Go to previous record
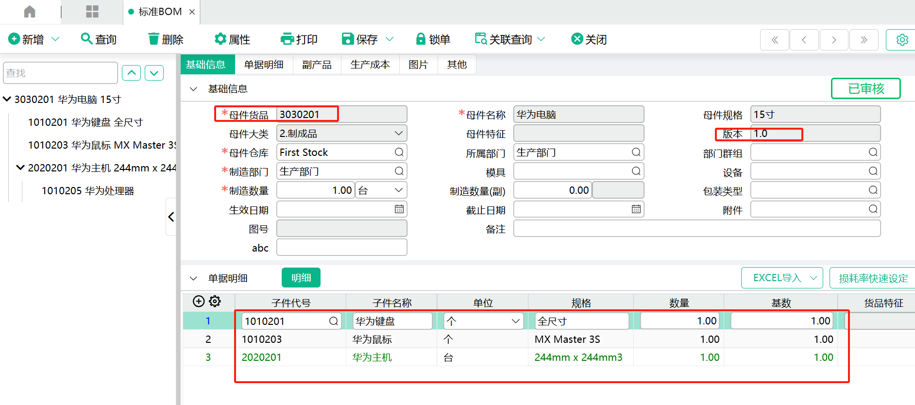The height and width of the screenshot is (405, 915). [x=804, y=40]
